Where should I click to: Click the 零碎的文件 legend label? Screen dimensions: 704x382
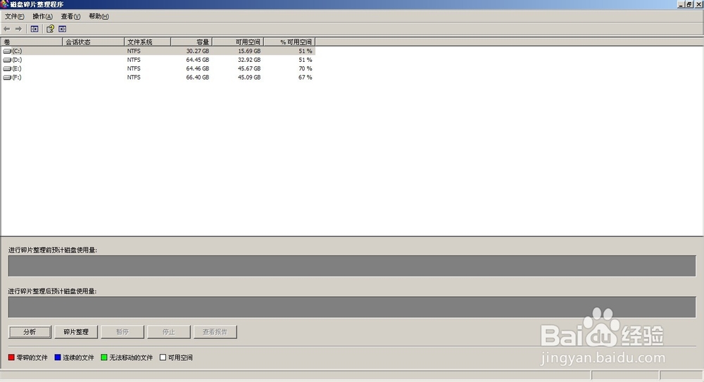click(x=32, y=358)
